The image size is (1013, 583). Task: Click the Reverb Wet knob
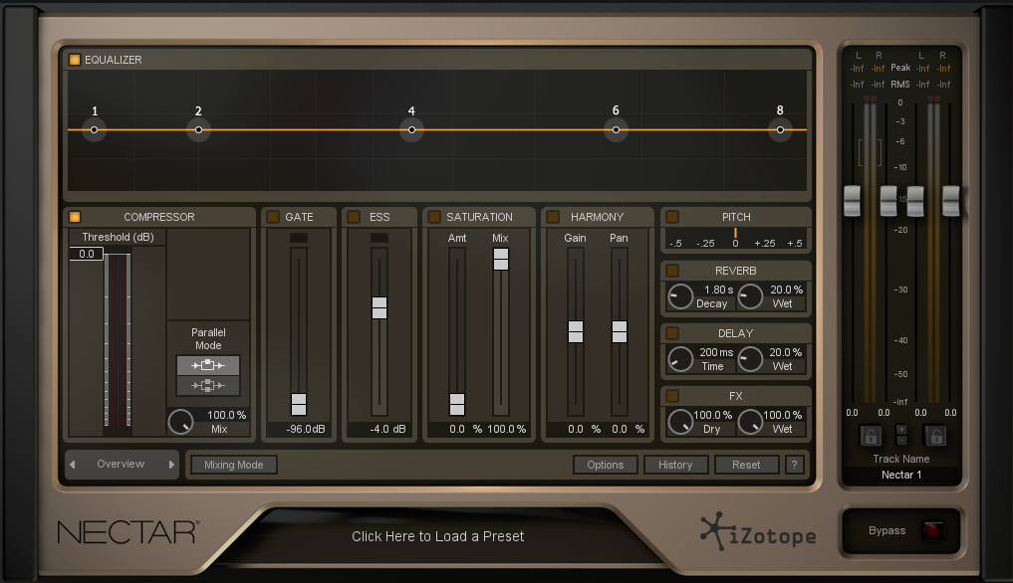pyautogui.click(x=751, y=297)
